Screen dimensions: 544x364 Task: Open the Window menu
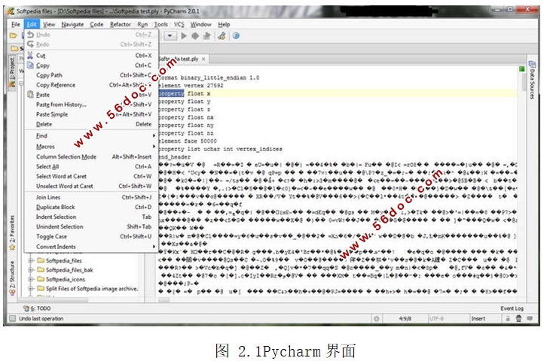pos(200,24)
